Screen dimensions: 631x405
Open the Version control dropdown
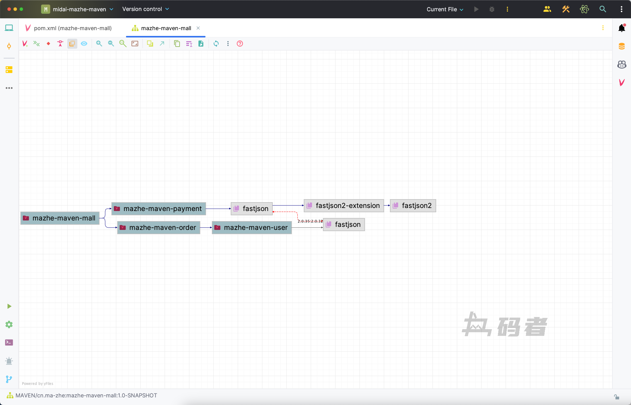(x=145, y=9)
